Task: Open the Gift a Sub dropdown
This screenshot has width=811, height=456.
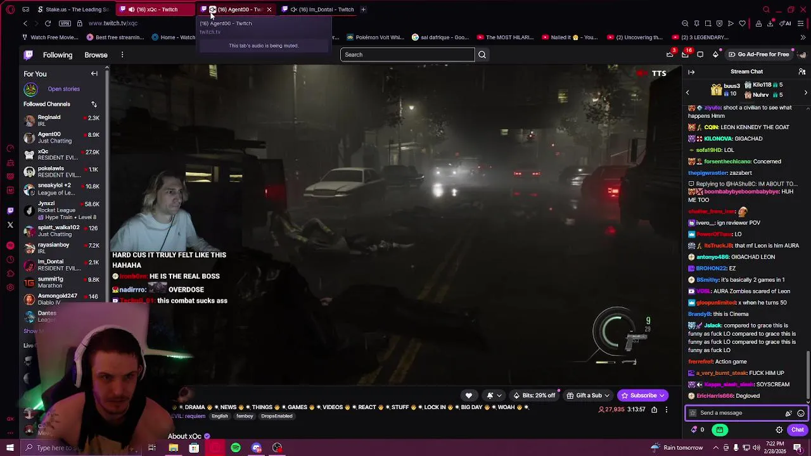Action: [x=588, y=396]
